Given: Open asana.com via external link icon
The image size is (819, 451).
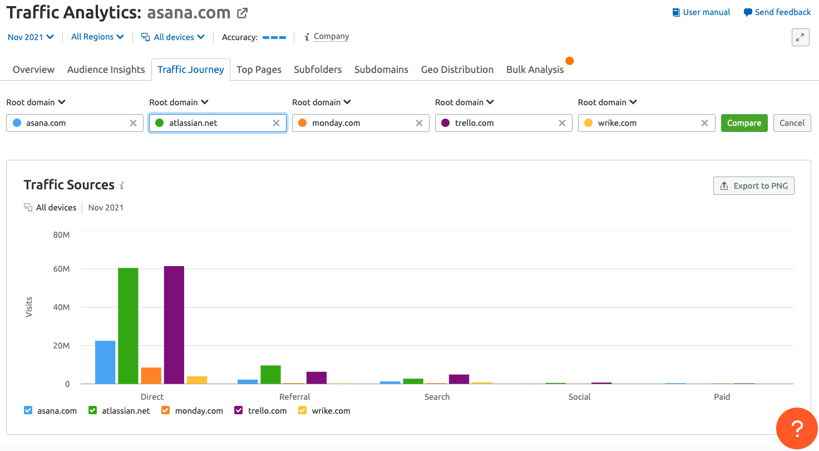Looking at the screenshot, I should 242,12.
